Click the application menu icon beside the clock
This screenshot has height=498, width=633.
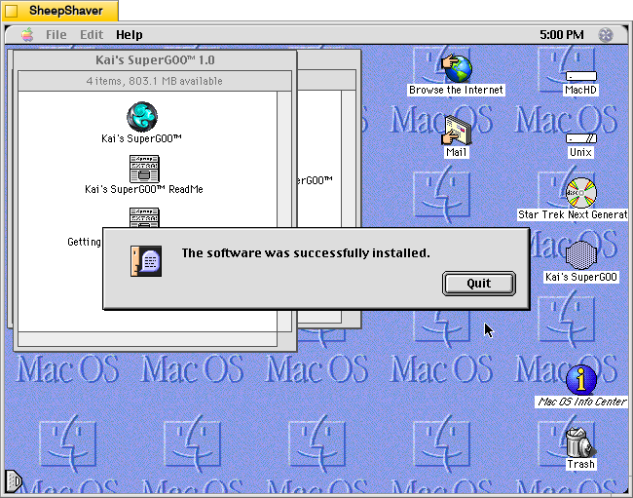pos(605,35)
